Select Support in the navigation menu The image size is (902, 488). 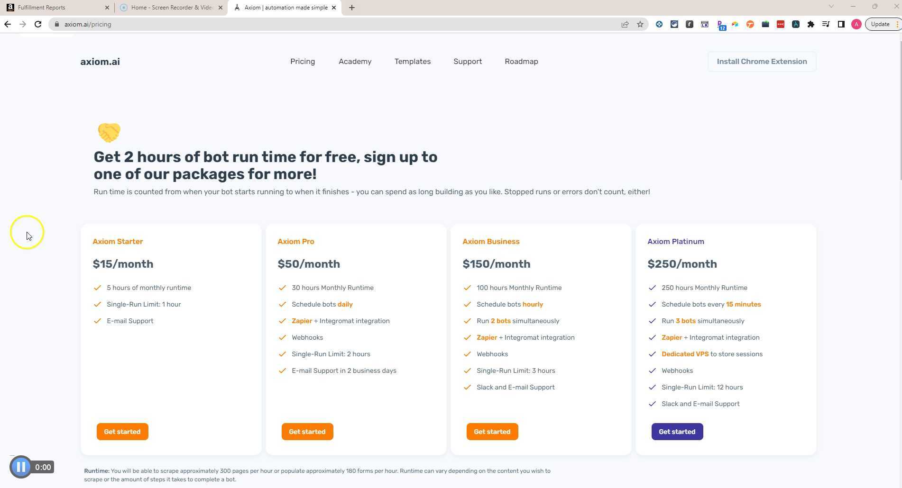(467, 62)
